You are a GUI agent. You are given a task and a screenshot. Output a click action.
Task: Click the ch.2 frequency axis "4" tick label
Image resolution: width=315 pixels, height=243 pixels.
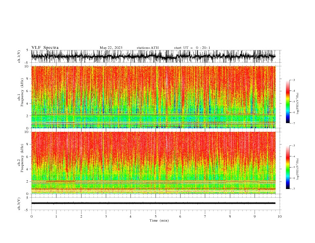point(28,169)
